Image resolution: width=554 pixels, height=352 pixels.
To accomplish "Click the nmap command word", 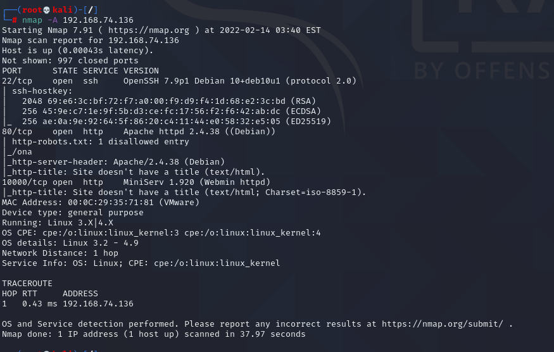I will [x=32, y=20].
